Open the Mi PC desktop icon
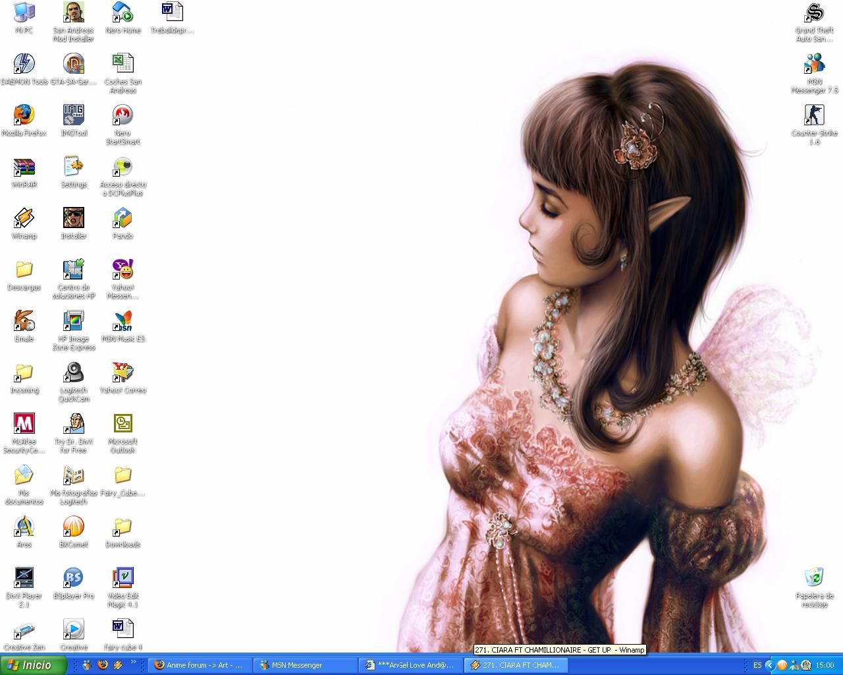This screenshot has height=675, width=843. point(24,18)
